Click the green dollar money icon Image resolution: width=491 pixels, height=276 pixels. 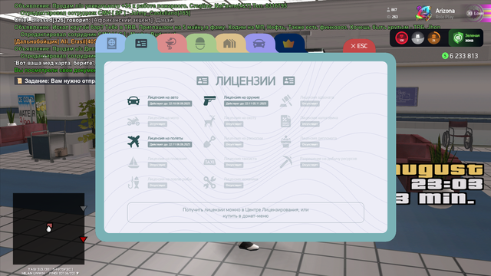click(x=445, y=56)
